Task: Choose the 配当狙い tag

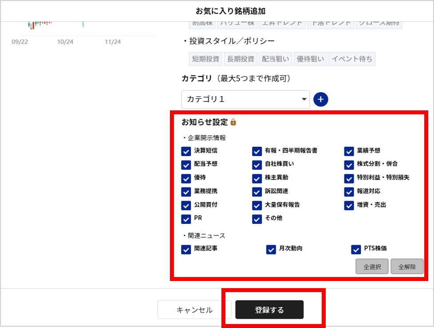Action: click(275, 59)
